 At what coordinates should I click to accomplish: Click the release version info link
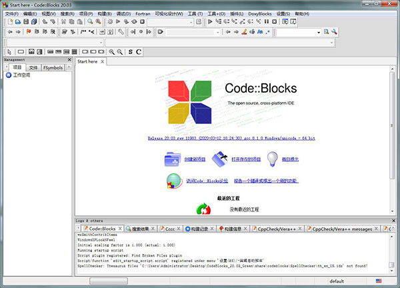click(x=231, y=138)
